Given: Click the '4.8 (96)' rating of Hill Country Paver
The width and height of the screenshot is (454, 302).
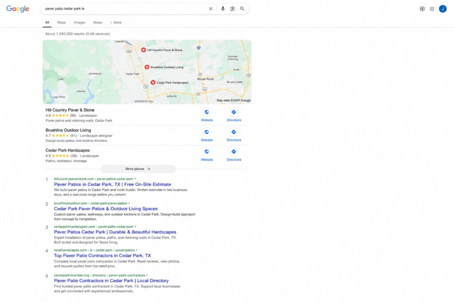Looking at the screenshot, I should pyautogui.click(x=61, y=115).
